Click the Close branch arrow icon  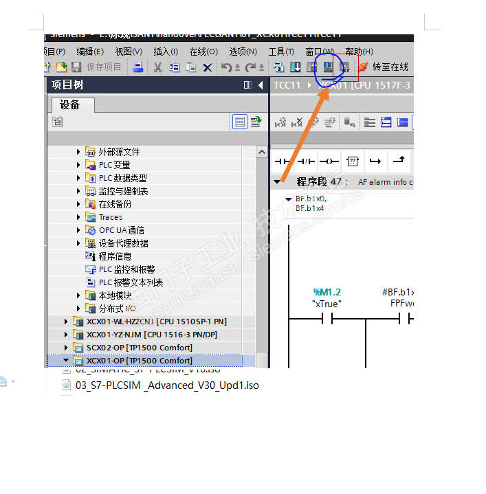[x=399, y=160]
